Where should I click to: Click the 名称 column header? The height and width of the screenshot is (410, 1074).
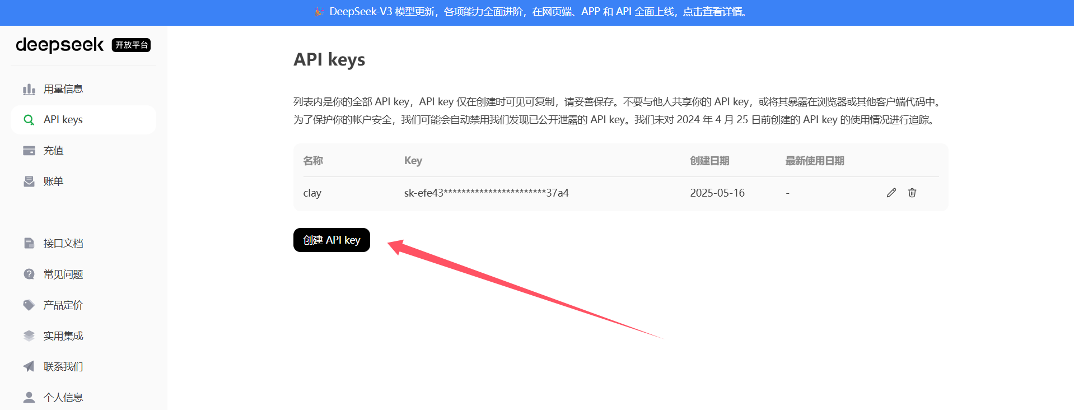312,161
